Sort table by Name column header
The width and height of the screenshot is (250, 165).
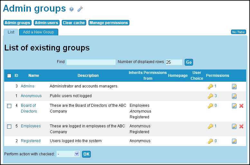point(33,76)
